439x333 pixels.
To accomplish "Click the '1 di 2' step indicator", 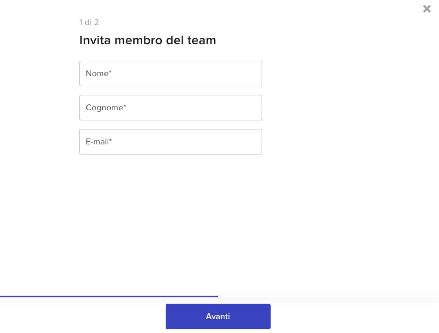I will (x=89, y=22).
